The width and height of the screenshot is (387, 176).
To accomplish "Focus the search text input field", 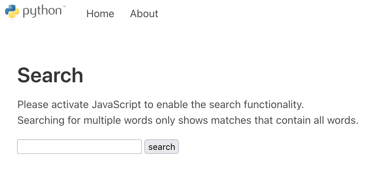I will point(79,147).
